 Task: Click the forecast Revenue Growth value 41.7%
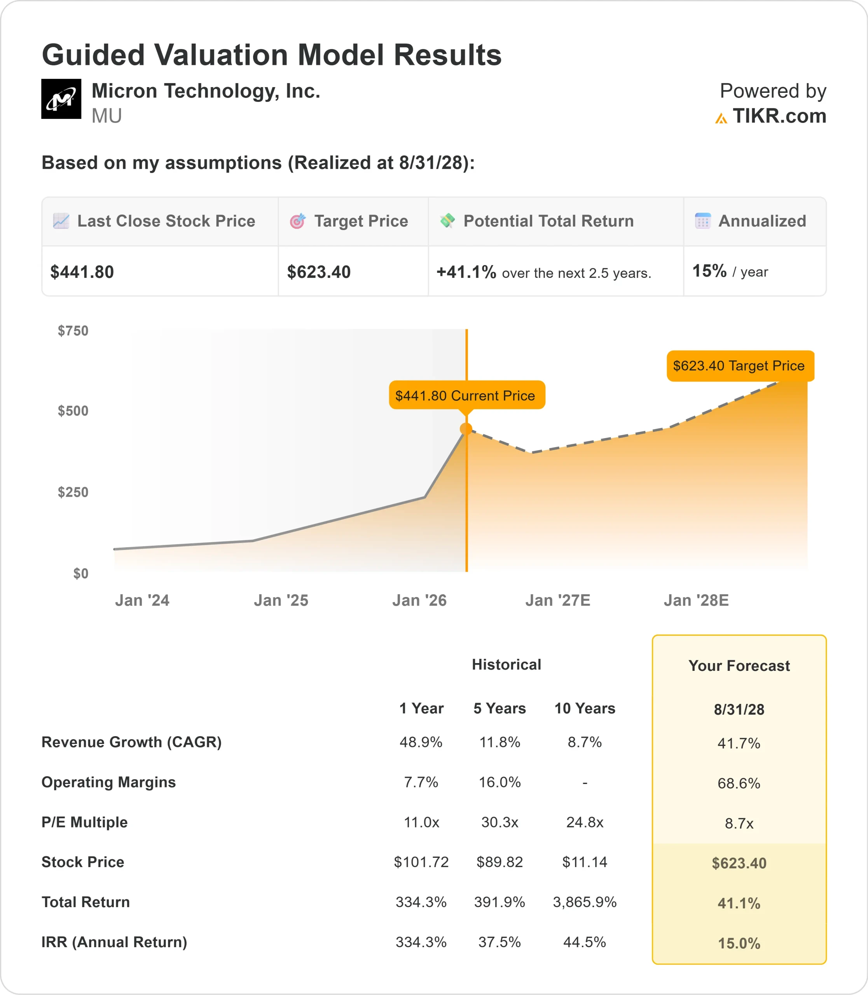coord(739,743)
